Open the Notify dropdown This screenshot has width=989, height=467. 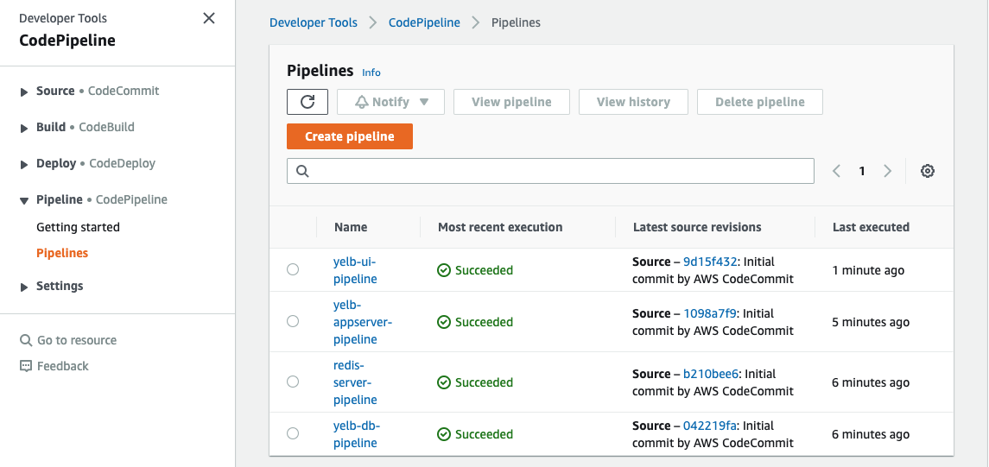point(390,102)
